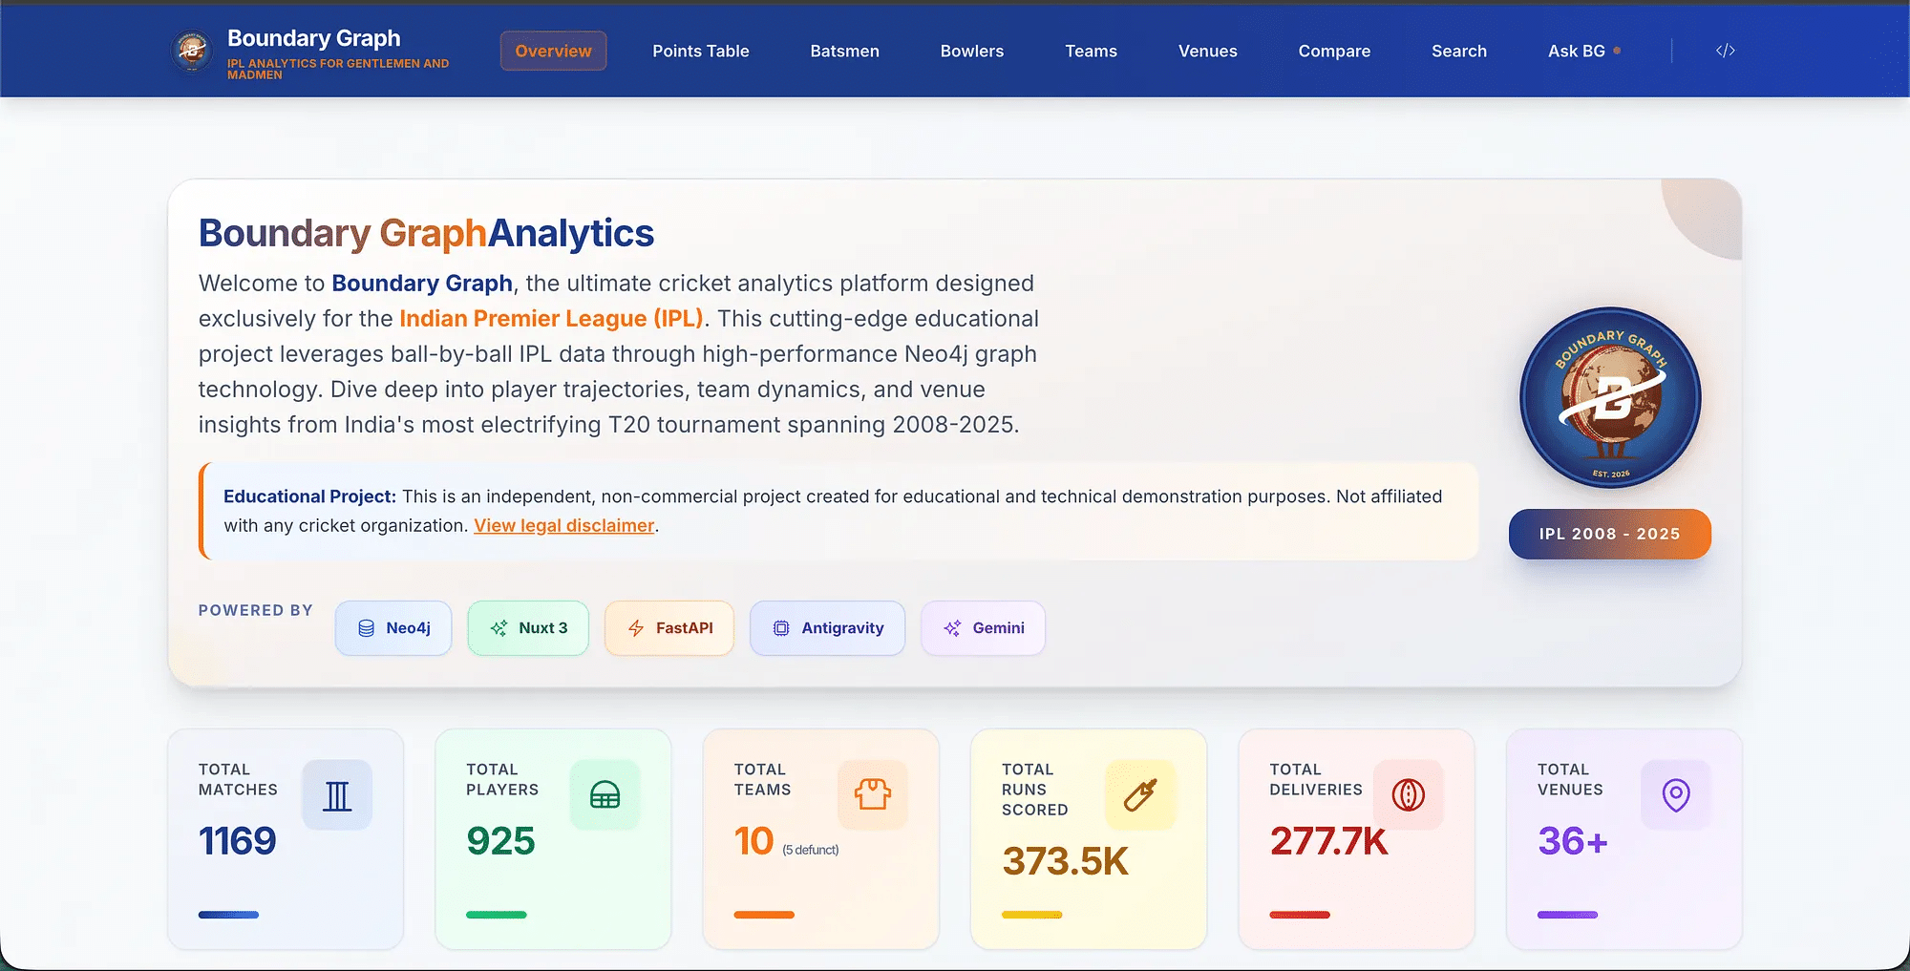Click the Total Venues location pin icon
This screenshot has width=1910, height=971.
(1676, 794)
